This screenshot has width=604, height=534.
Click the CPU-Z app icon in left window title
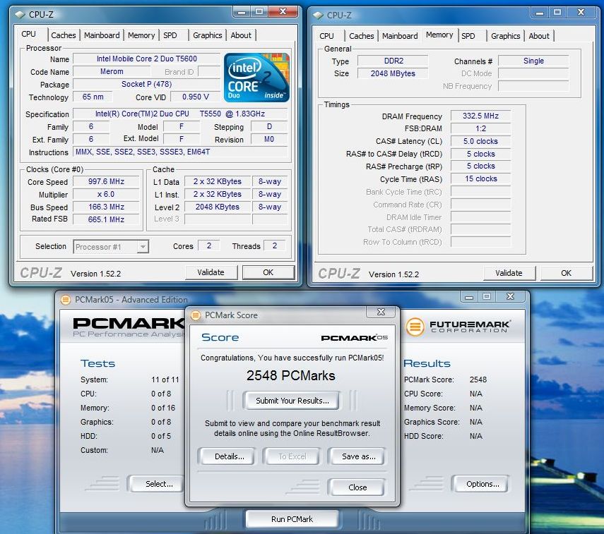click(20, 15)
